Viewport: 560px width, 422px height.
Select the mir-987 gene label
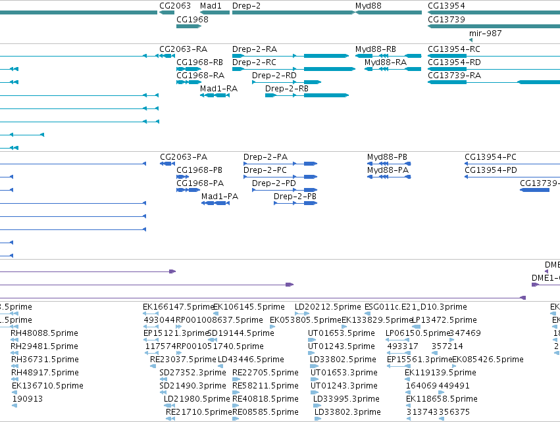486,33
